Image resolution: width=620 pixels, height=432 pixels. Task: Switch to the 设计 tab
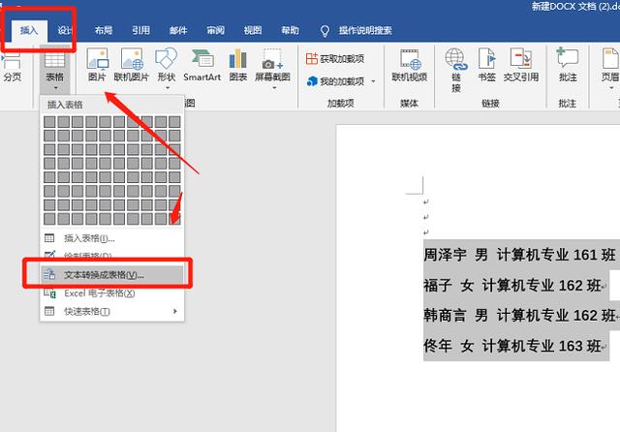[66, 30]
